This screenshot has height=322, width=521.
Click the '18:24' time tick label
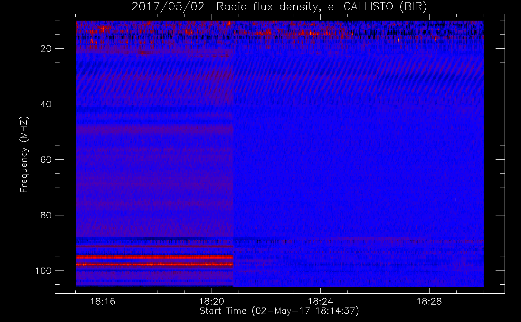coord(320,302)
